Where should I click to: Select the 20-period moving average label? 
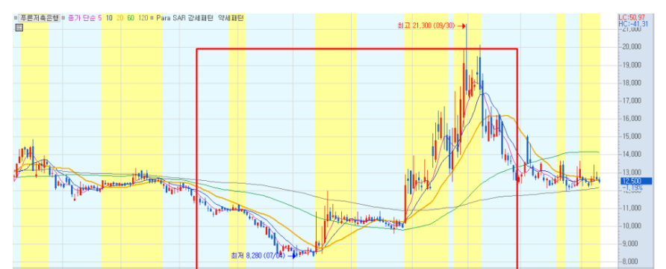click(119, 18)
